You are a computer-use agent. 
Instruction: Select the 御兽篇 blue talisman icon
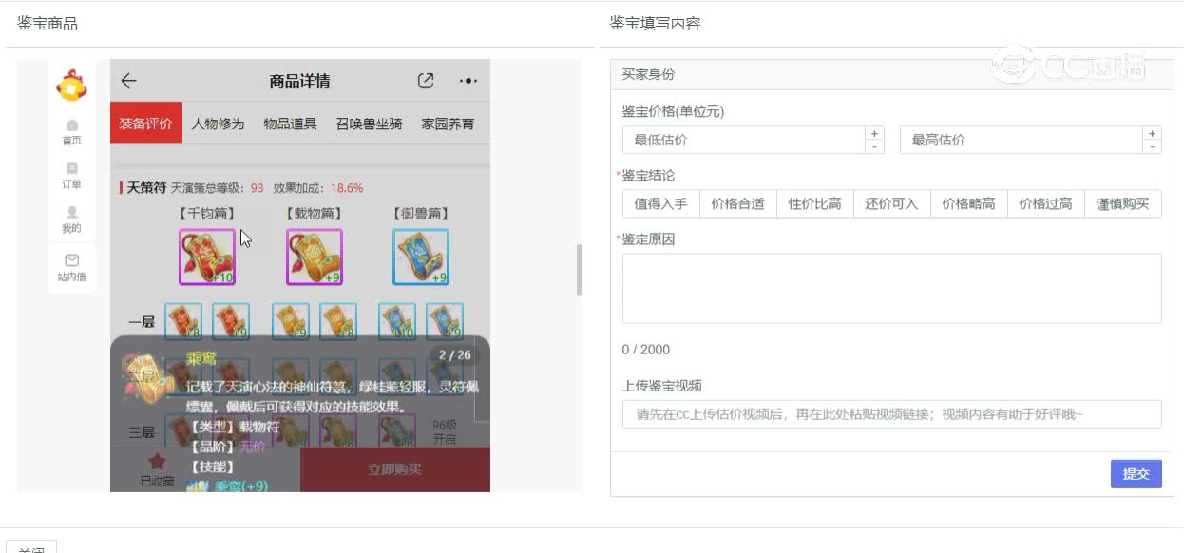(x=421, y=257)
